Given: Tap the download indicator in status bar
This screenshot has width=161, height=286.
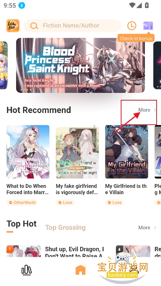Looking at the screenshot, I should (22, 5).
